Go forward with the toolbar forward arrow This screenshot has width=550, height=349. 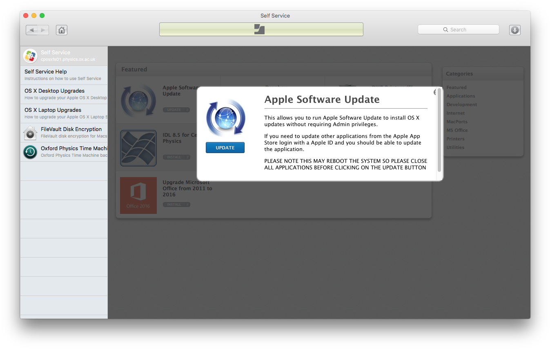(x=43, y=30)
